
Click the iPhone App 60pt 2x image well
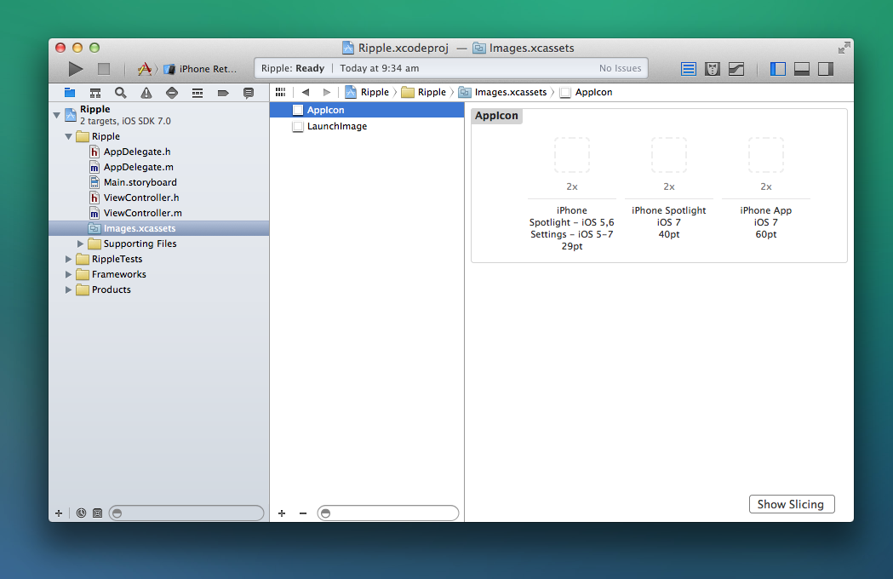pyautogui.click(x=765, y=155)
